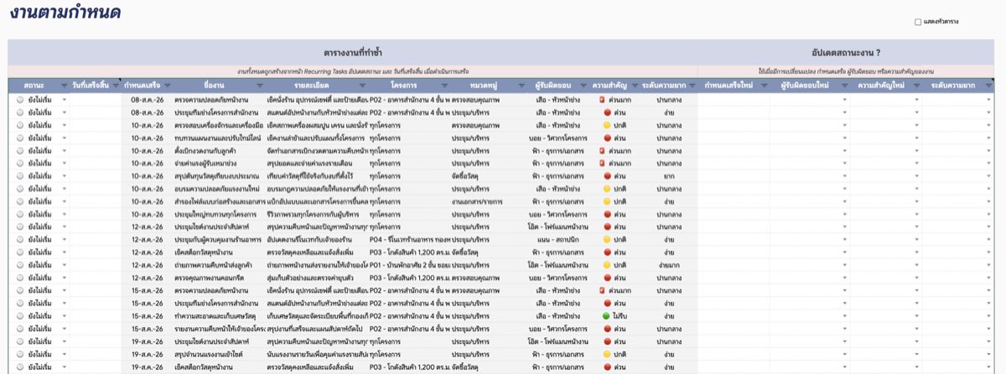Click red flag icon in ตั้งเบิกงวดงานกับลูกค้า row
The width and height of the screenshot is (1006, 374).
tap(603, 151)
